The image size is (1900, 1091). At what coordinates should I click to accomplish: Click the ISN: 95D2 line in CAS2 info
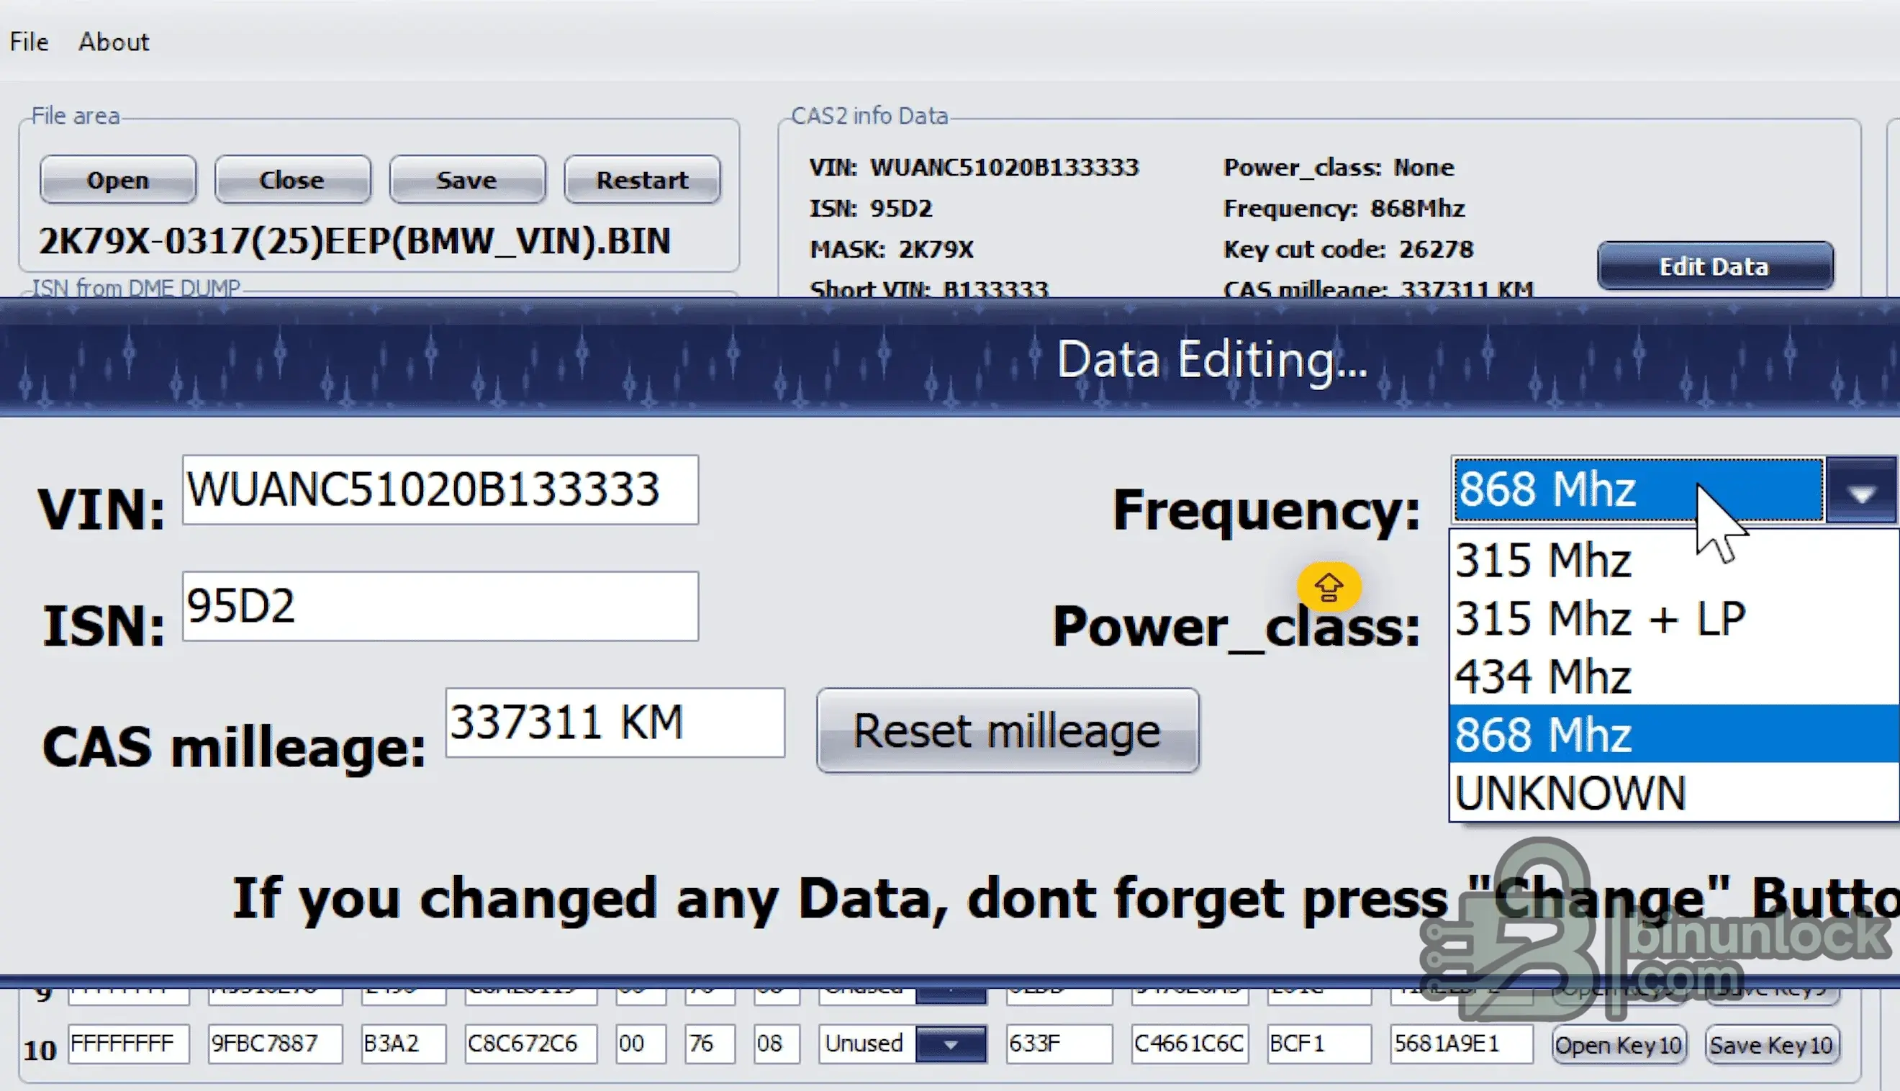[x=871, y=208]
